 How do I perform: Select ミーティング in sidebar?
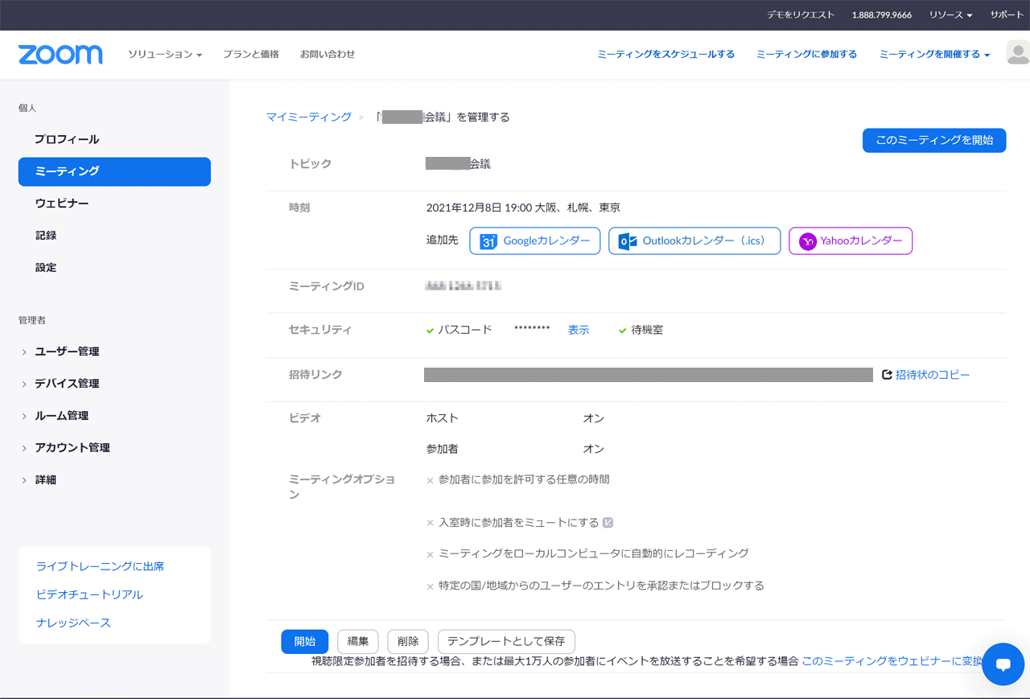[114, 171]
